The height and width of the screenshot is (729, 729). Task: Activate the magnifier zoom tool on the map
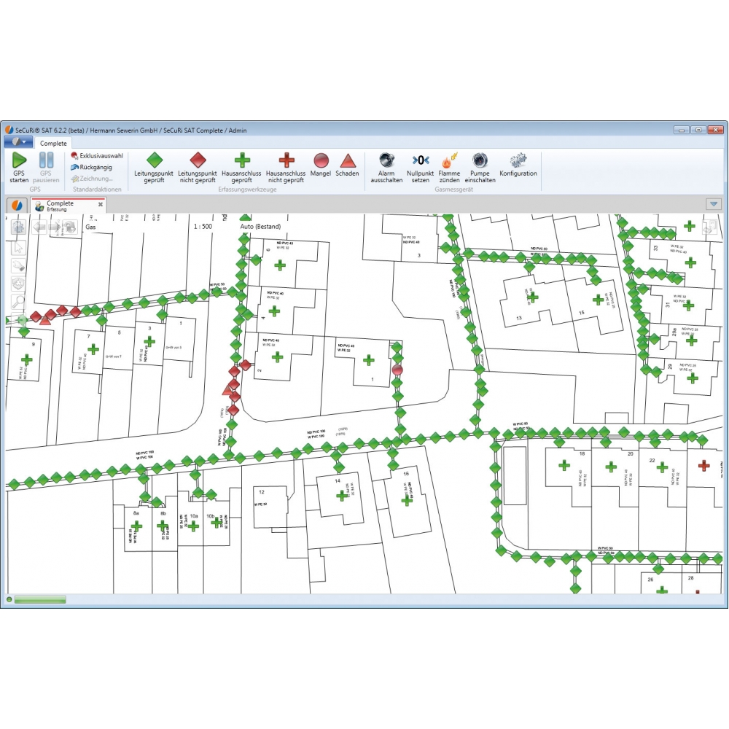click(x=18, y=302)
